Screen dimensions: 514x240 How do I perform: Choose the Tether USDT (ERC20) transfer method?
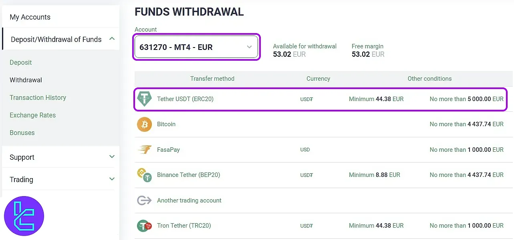(x=185, y=99)
